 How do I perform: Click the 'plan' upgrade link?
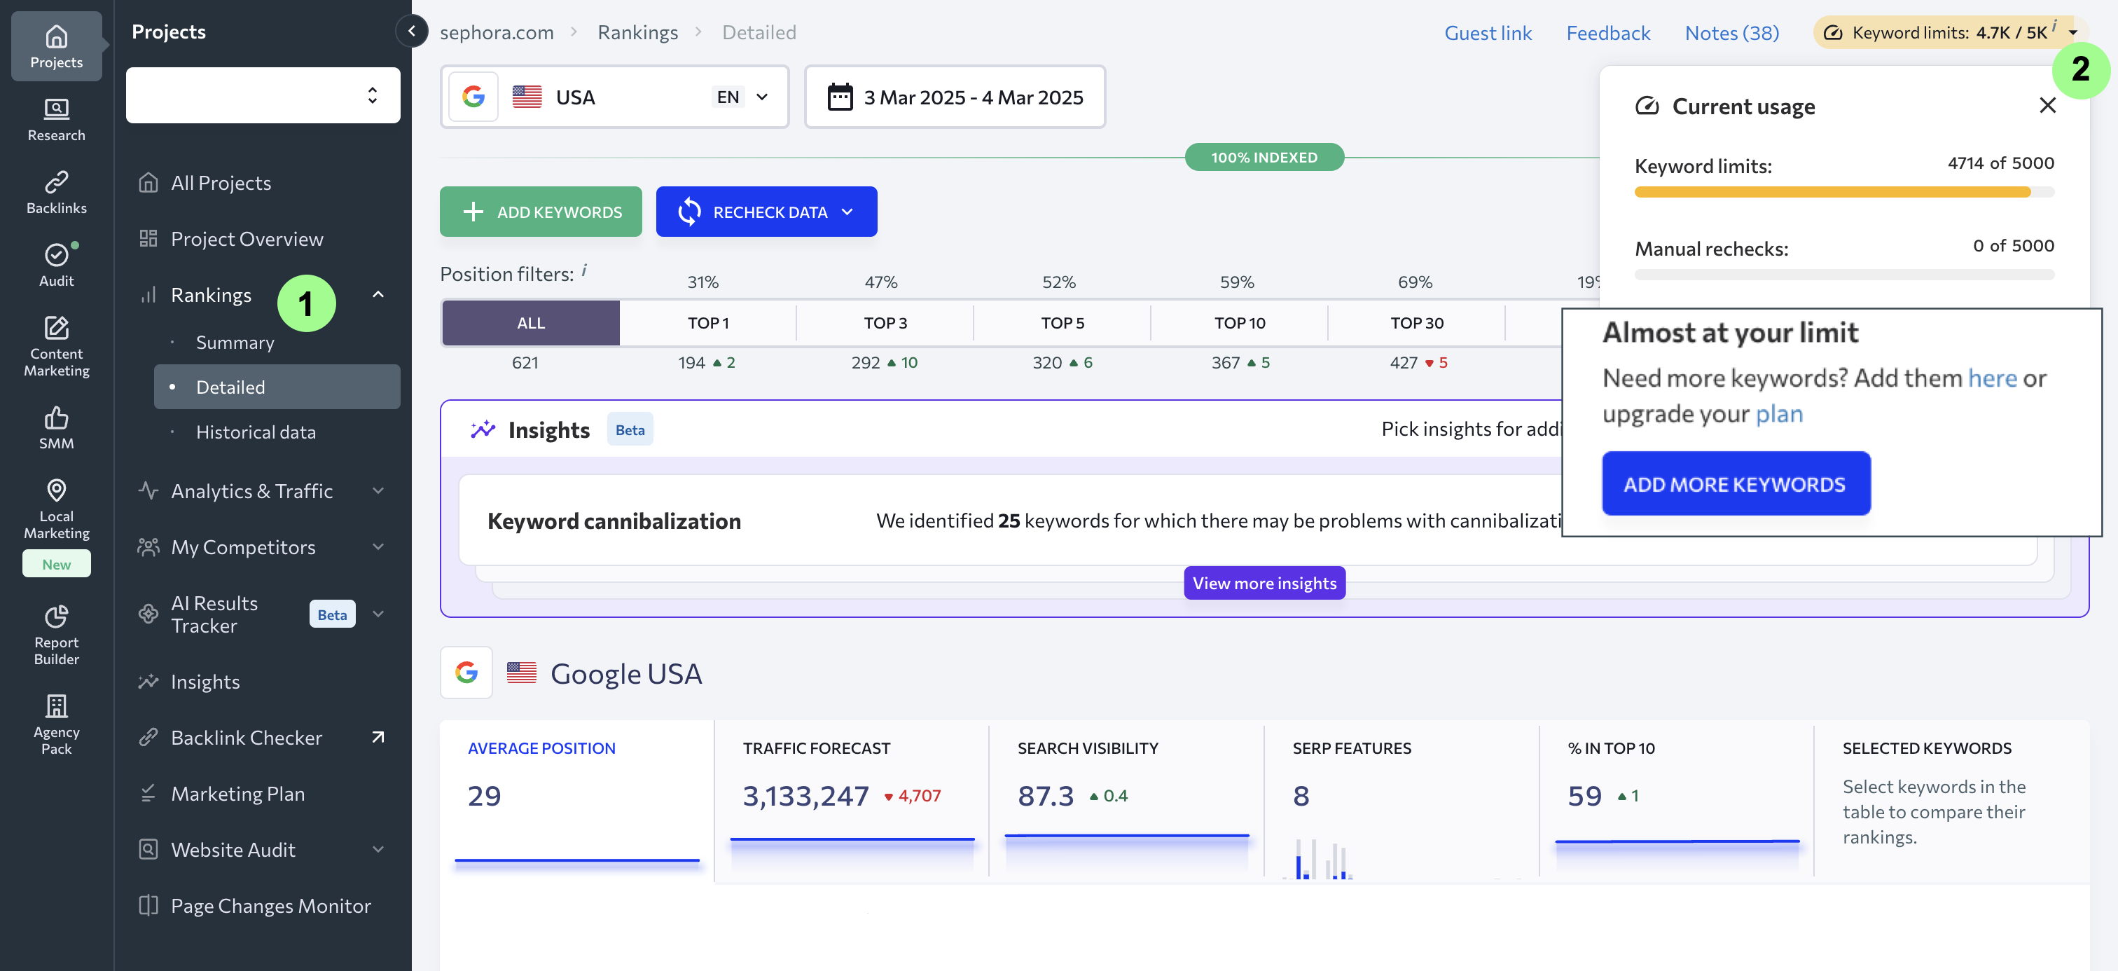tap(1779, 413)
